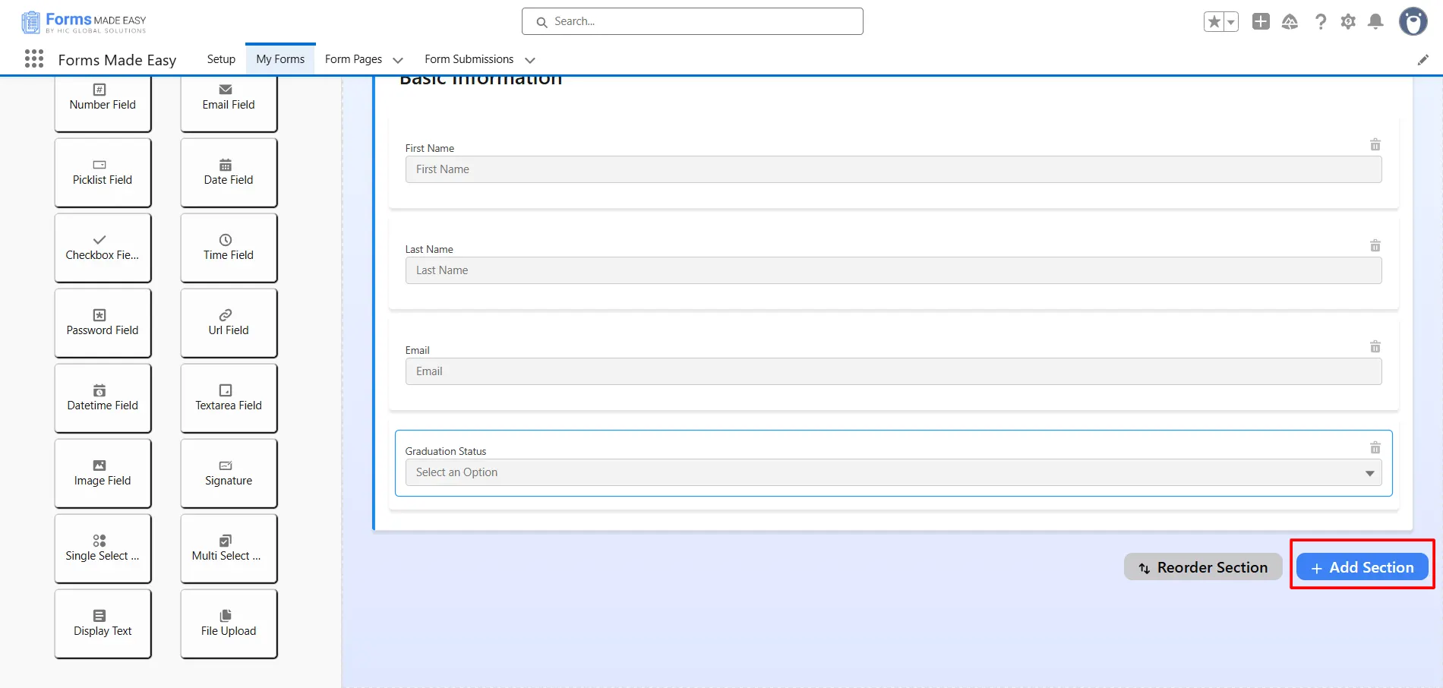Expand the Form Submissions menu chevron

530,60
